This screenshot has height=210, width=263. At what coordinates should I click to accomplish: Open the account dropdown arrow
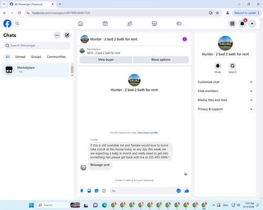tap(252, 24)
